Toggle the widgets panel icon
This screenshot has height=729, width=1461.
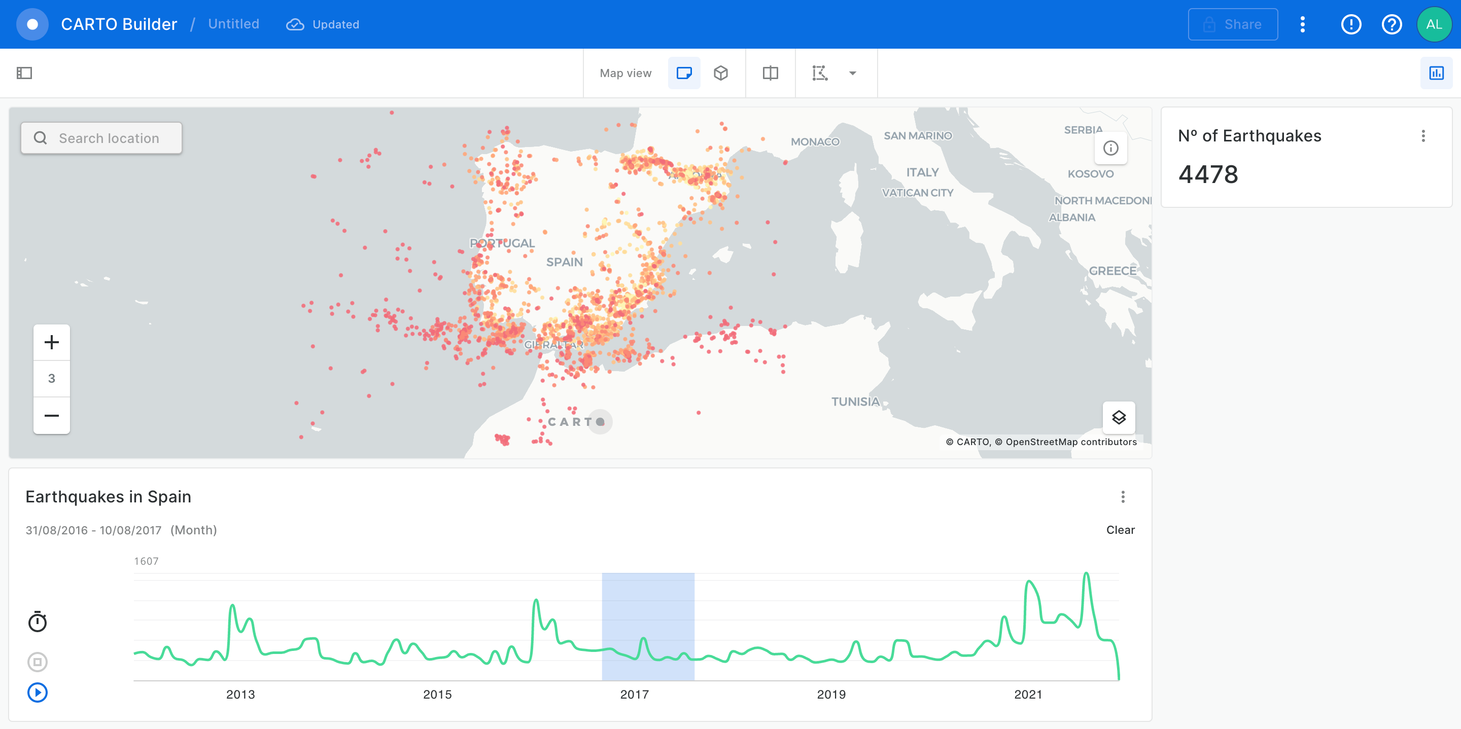coord(1436,73)
